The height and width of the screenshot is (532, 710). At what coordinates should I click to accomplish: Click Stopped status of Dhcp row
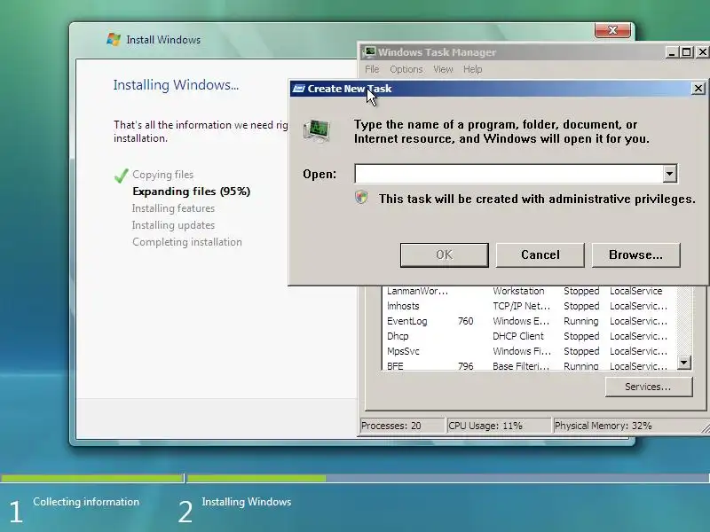pos(581,336)
